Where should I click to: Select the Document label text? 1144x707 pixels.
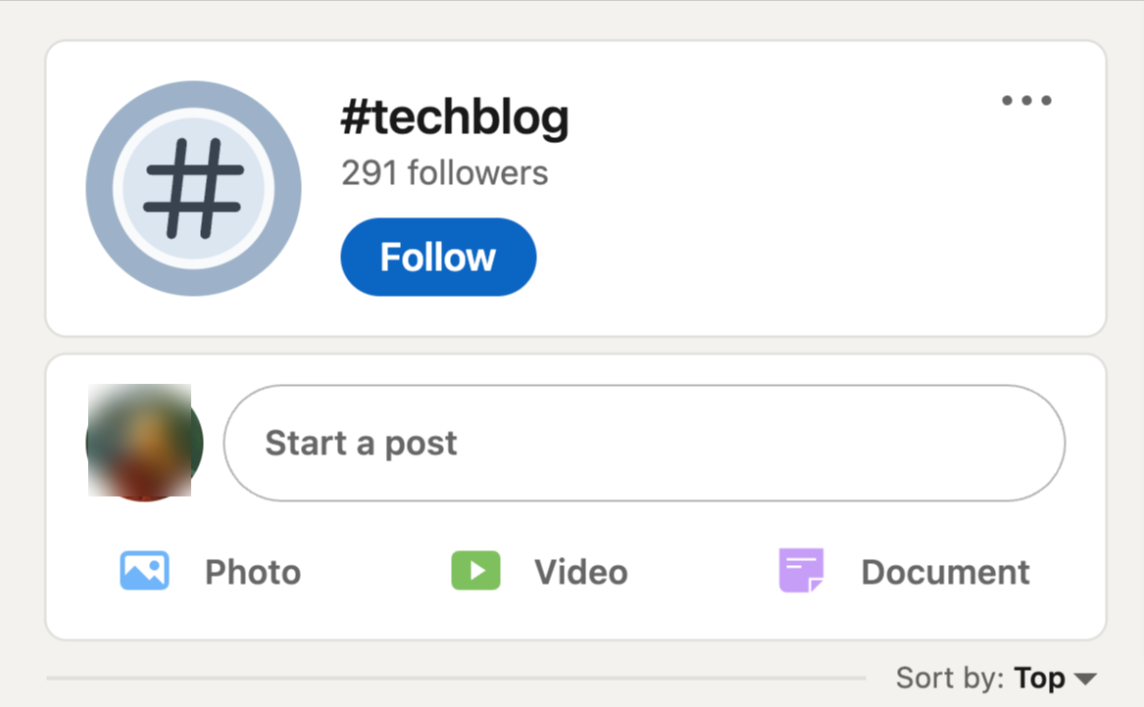tap(945, 572)
